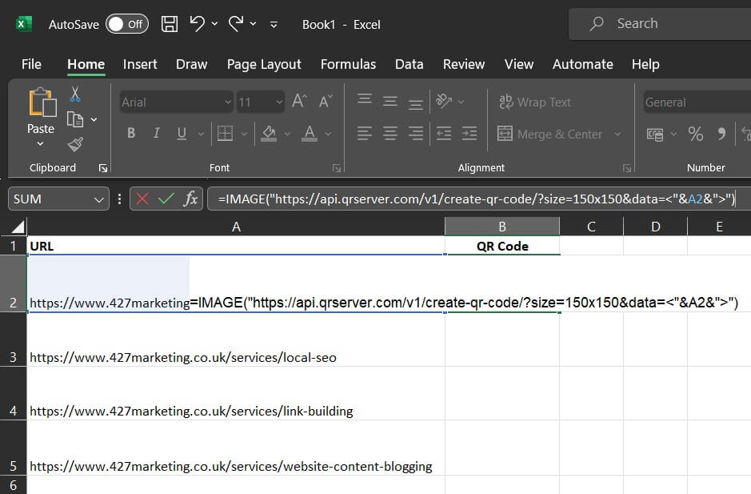This screenshot has width=751, height=494.
Task: Click Increase Font Size icon
Action: [x=299, y=101]
